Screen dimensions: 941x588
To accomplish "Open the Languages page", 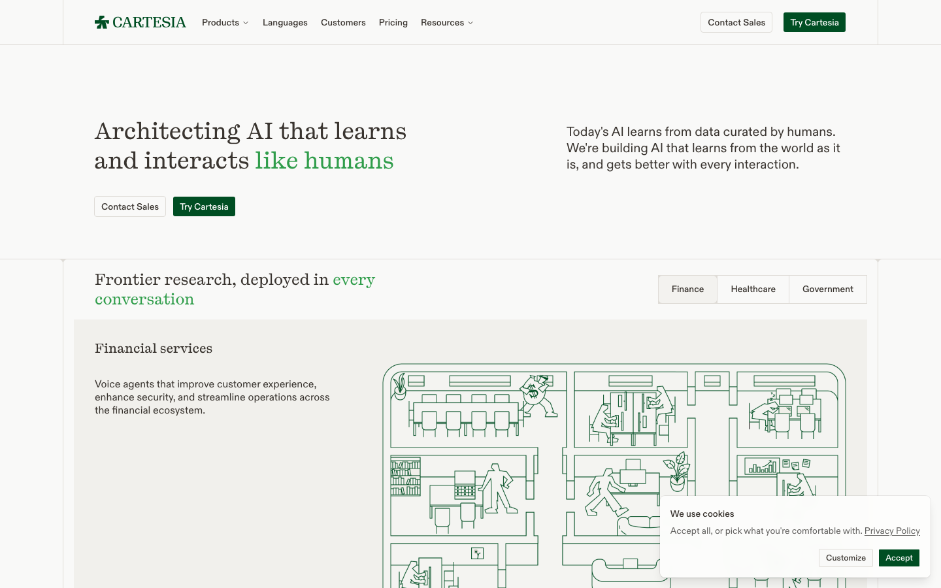I will pos(285,22).
